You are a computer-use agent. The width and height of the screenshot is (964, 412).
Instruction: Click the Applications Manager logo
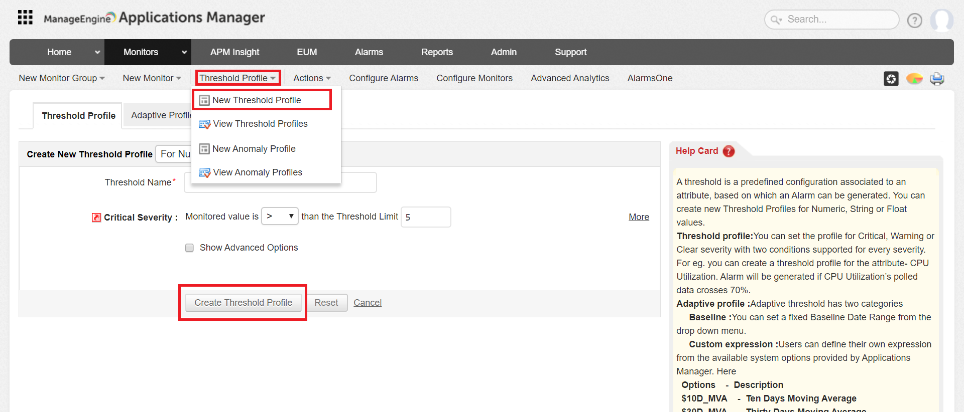tap(154, 18)
